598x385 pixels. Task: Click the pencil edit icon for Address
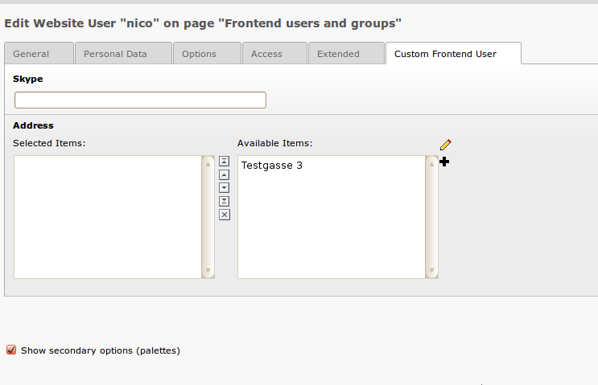446,145
